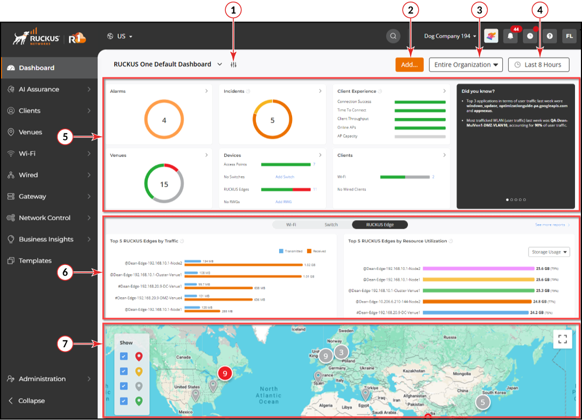
Task: Click the help question mark icon
Action: click(549, 36)
